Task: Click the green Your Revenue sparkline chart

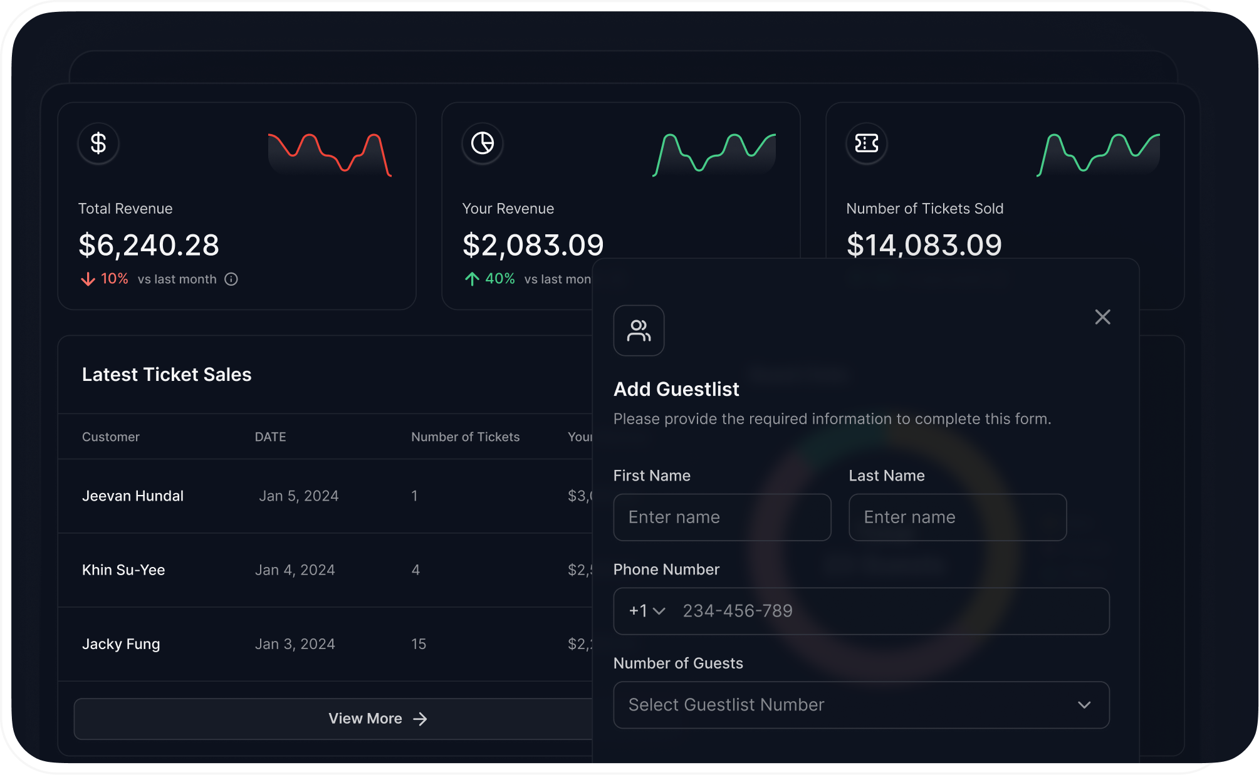Action: click(714, 153)
